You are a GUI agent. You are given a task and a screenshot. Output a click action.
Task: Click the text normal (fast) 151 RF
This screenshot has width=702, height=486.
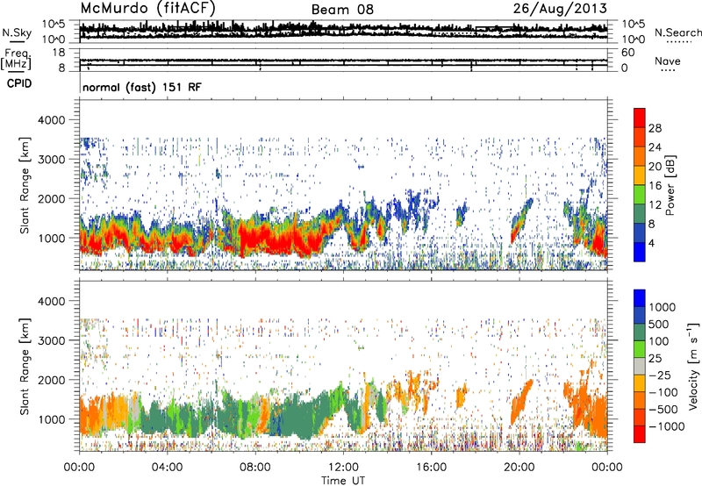142,87
